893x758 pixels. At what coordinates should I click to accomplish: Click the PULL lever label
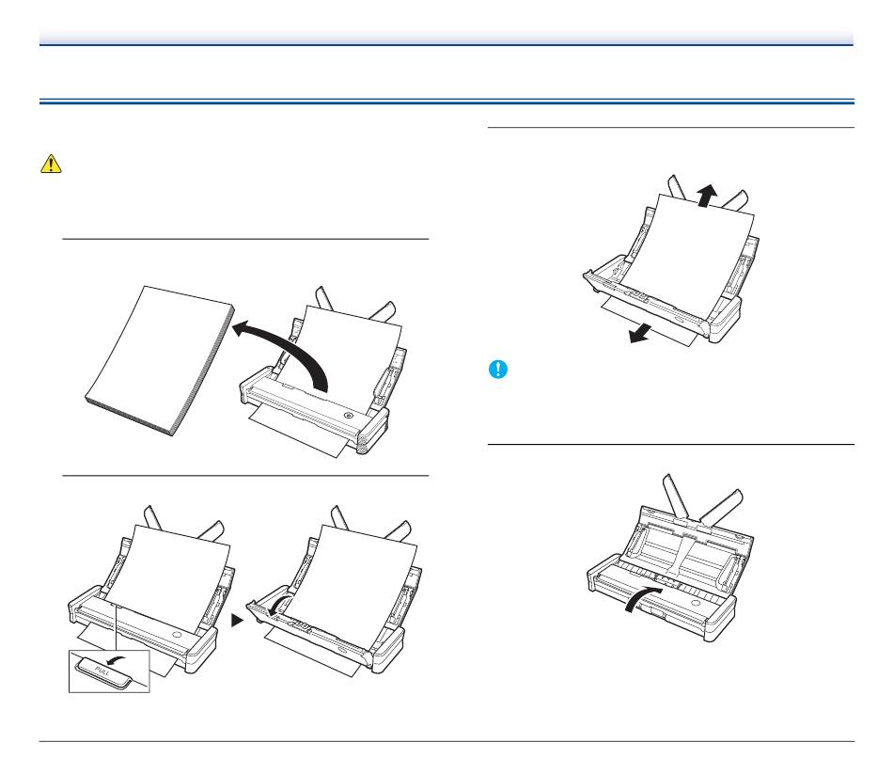[x=103, y=671]
